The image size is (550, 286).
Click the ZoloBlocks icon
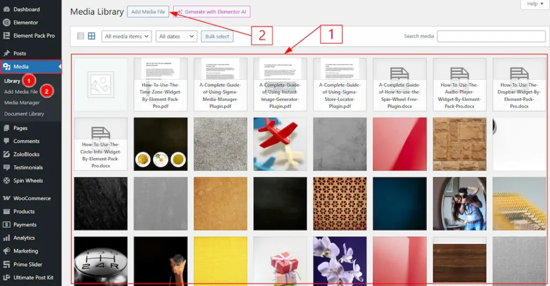click(x=6, y=154)
